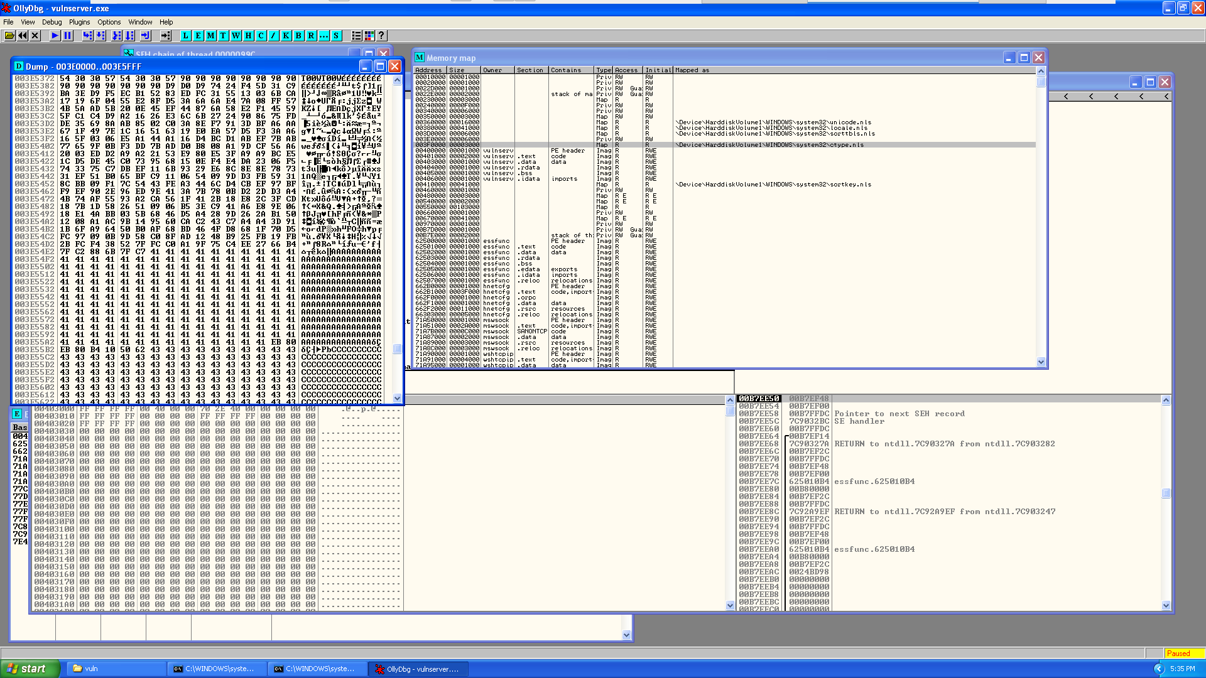Click the Section column header in Memory map
This screenshot has width=1206, height=678.
click(530, 70)
